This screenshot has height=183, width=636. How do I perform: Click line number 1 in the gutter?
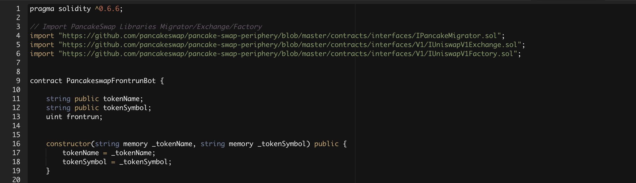18,9
